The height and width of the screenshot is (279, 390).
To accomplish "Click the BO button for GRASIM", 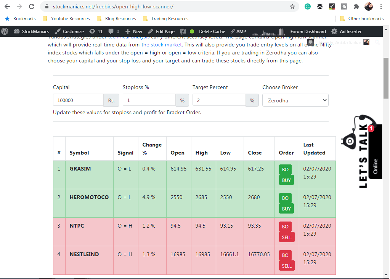I will coord(285,169).
